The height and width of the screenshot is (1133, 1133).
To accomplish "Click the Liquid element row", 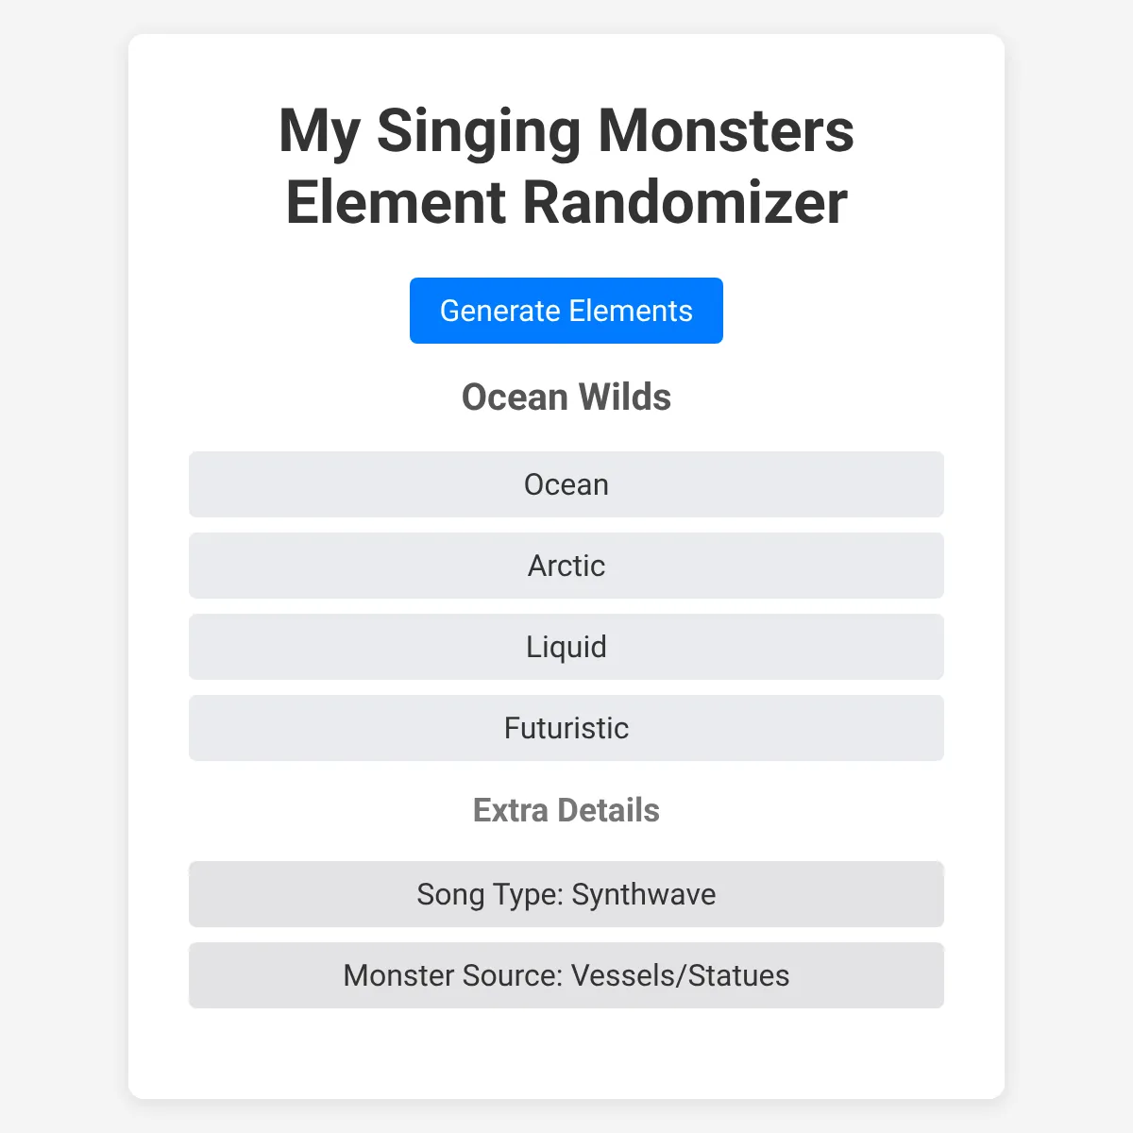I will tap(566, 647).
